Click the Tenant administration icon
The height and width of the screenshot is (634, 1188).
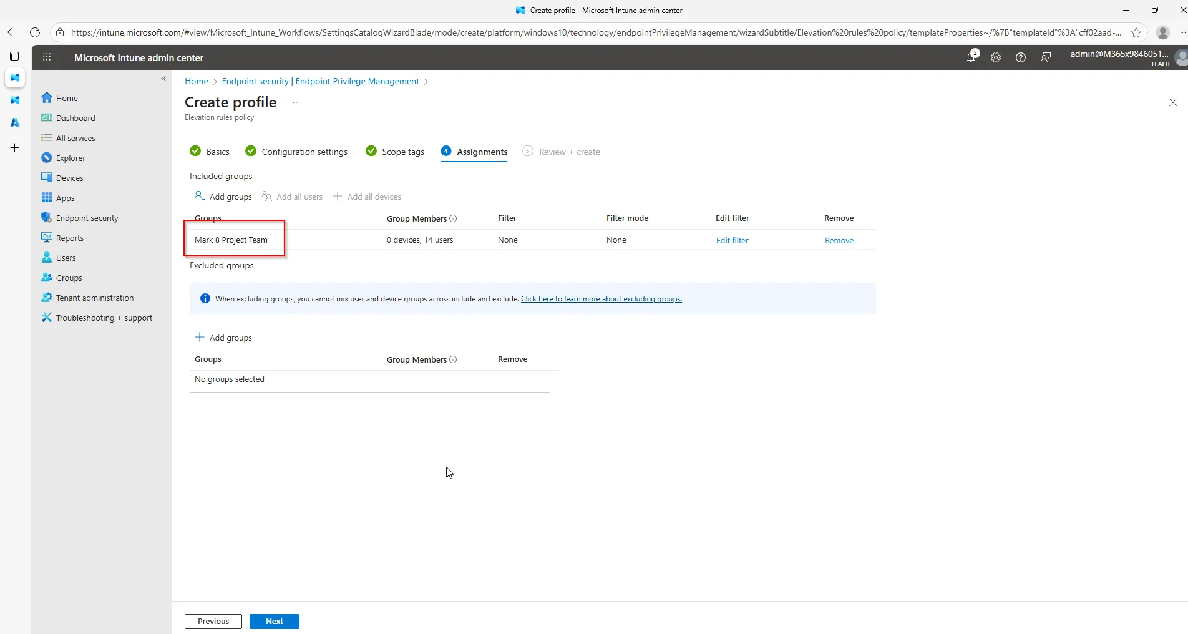click(47, 298)
